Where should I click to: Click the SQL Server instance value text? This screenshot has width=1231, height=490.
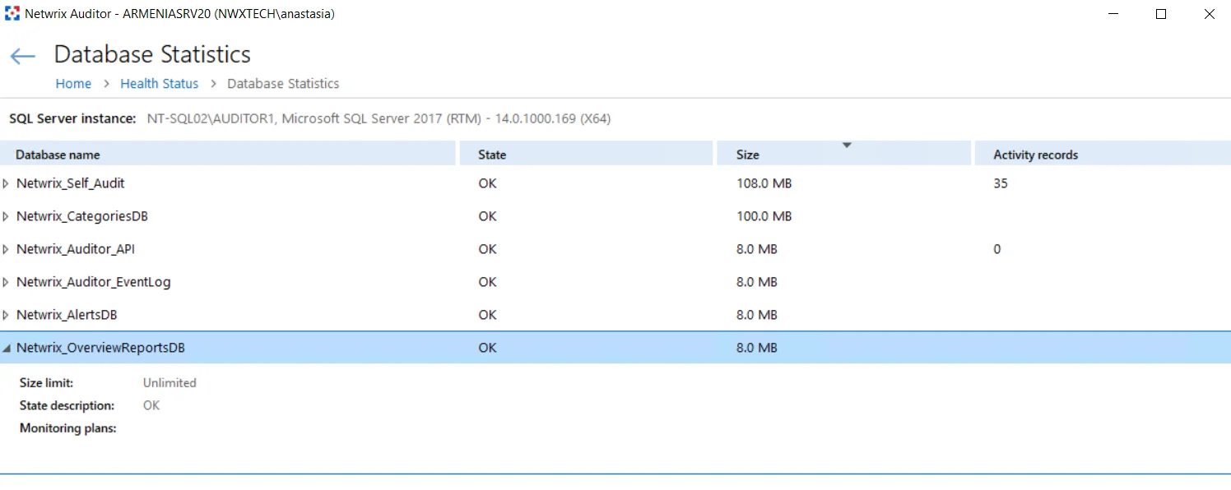point(379,118)
